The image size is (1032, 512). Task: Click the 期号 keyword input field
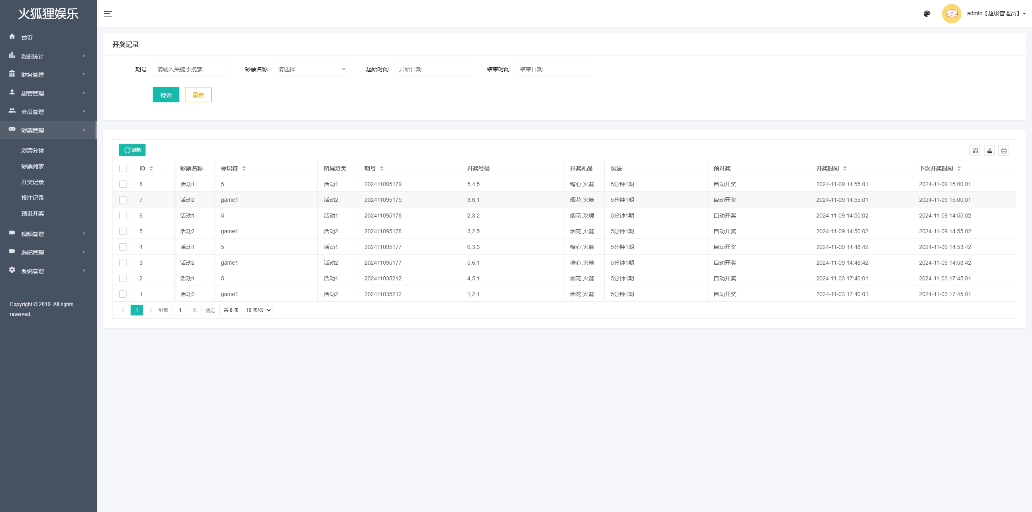(191, 69)
